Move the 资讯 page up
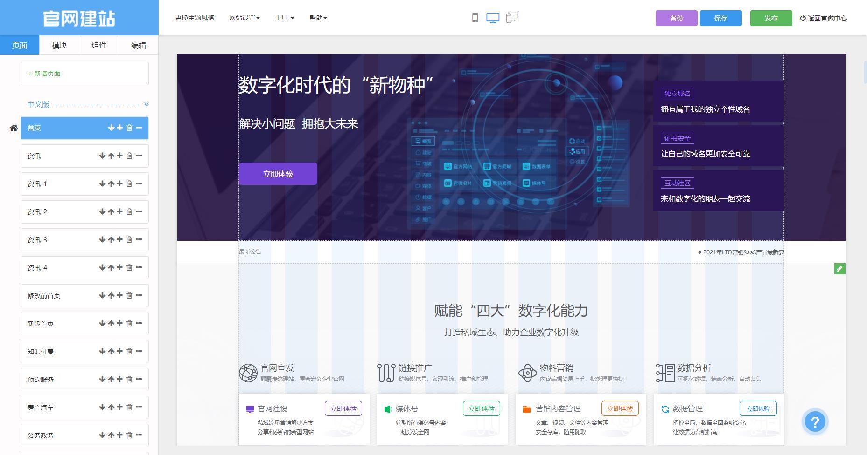The width and height of the screenshot is (867, 455). (x=111, y=156)
